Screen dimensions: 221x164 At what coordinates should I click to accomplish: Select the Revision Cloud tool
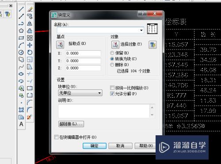click(x=21, y=60)
